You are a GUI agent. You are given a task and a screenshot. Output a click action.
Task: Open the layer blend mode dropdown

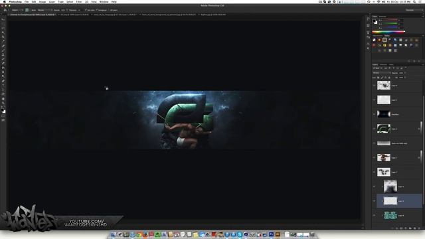click(382, 73)
